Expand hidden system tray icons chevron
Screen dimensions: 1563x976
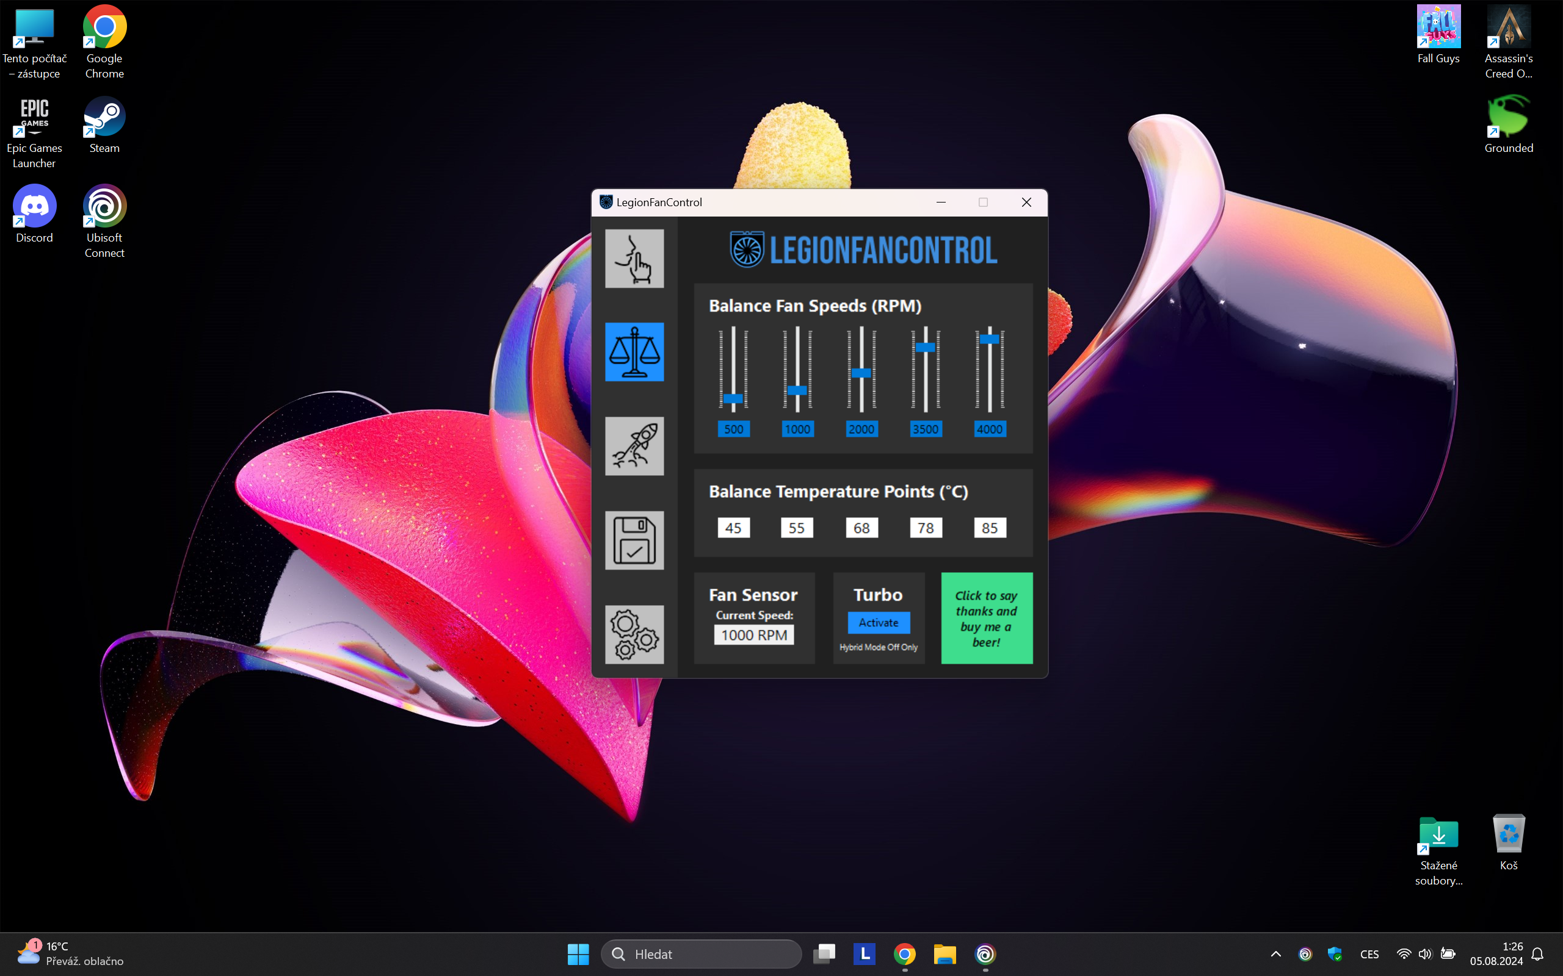pyautogui.click(x=1275, y=954)
